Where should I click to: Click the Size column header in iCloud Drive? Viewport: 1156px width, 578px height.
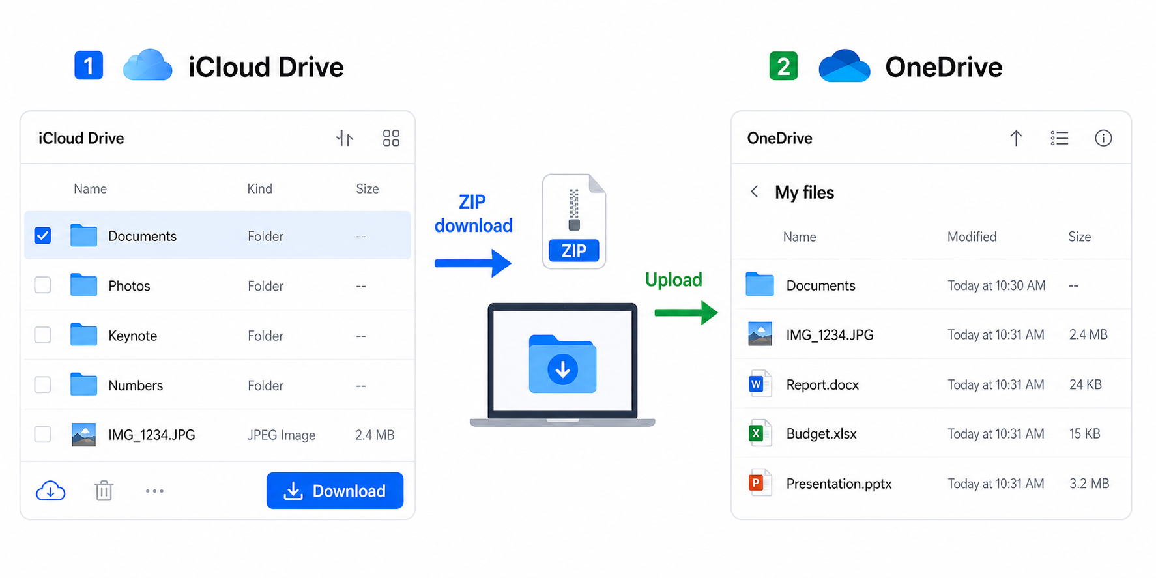click(368, 189)
